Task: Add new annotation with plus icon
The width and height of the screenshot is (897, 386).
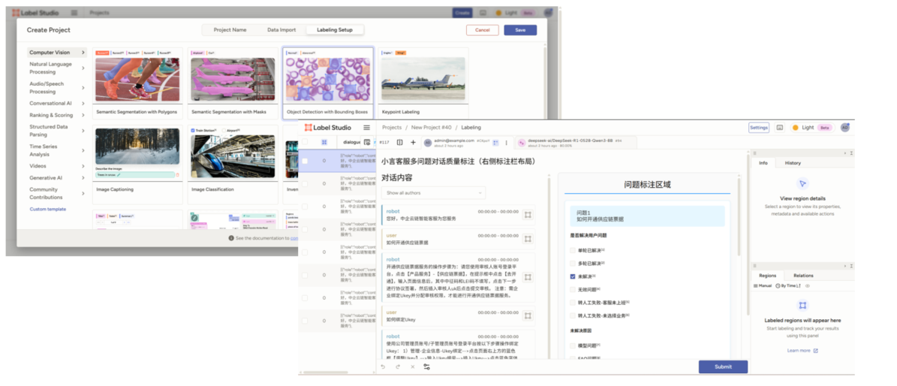Action: pyautogui.click(x=413, y=142)
